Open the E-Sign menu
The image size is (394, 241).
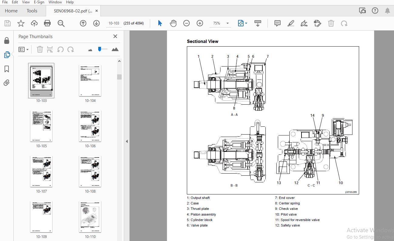pos(39,2)
